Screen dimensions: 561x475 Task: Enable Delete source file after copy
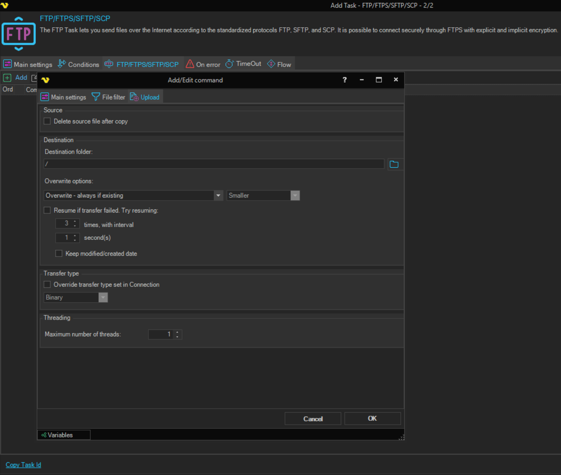(x=47, y=121)
